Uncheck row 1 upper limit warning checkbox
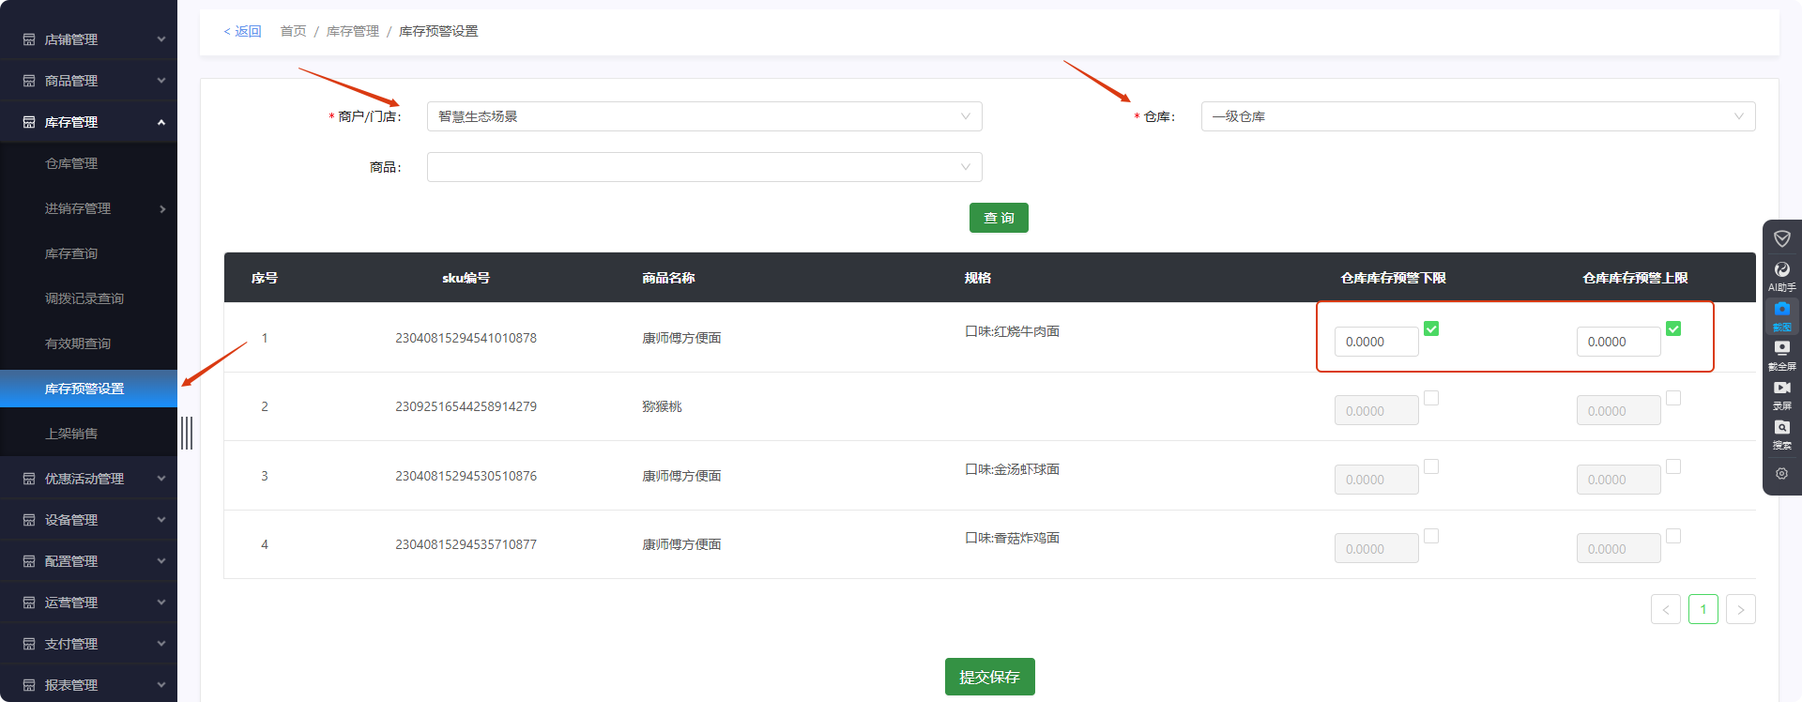The width and height of the screenshot is (1802, 702). pos(1673,328)
